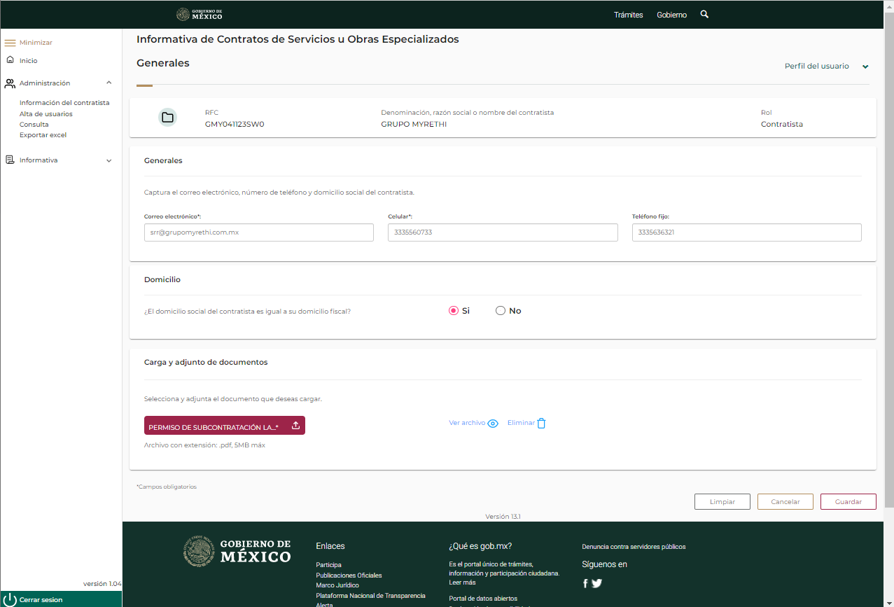Click the Administración people icon
The image size is (894, 607).
pyautogui.click(x=10, y=83)
